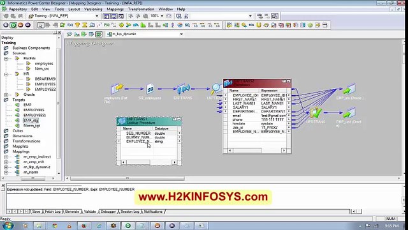Collapse the HR folder node
Screen dimensions: 408x230
click(x=6, y=74)
